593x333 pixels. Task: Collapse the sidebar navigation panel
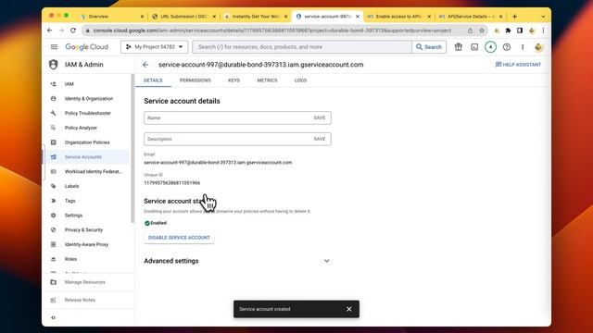[54, 318]
